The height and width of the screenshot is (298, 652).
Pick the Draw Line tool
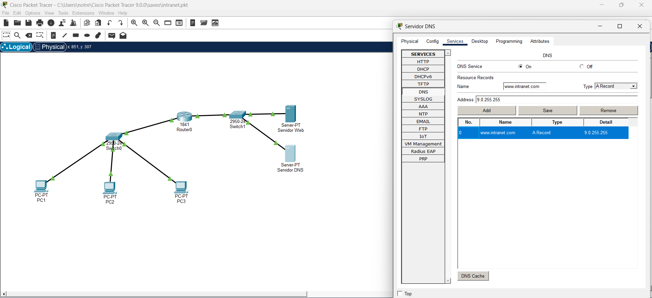click(x=65, y=35)
